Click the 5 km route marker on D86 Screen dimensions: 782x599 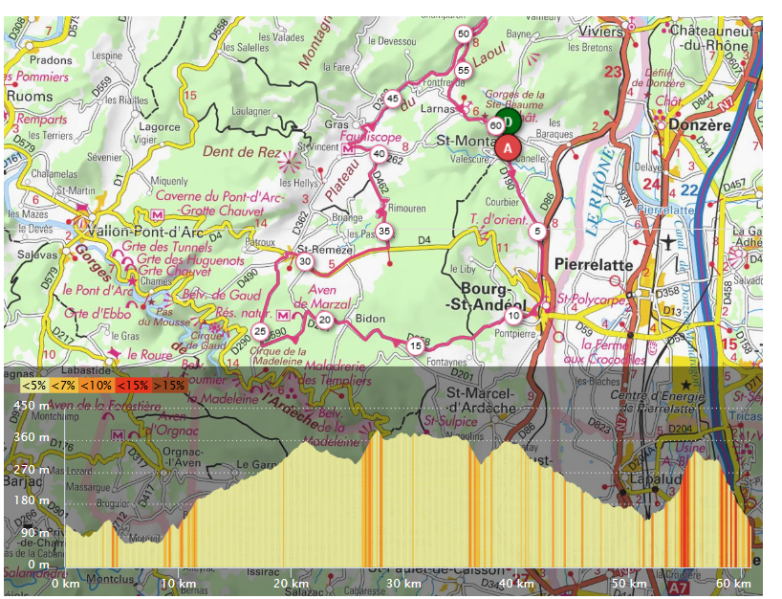point(536,231)
